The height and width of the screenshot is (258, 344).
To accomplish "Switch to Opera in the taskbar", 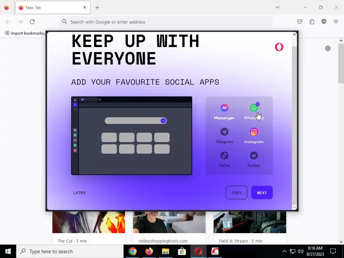I will click(x=198, y=251).
